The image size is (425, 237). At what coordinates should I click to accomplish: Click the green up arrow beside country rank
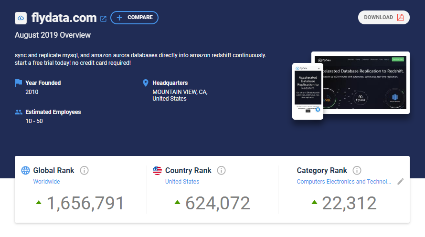tap(178, 202)
